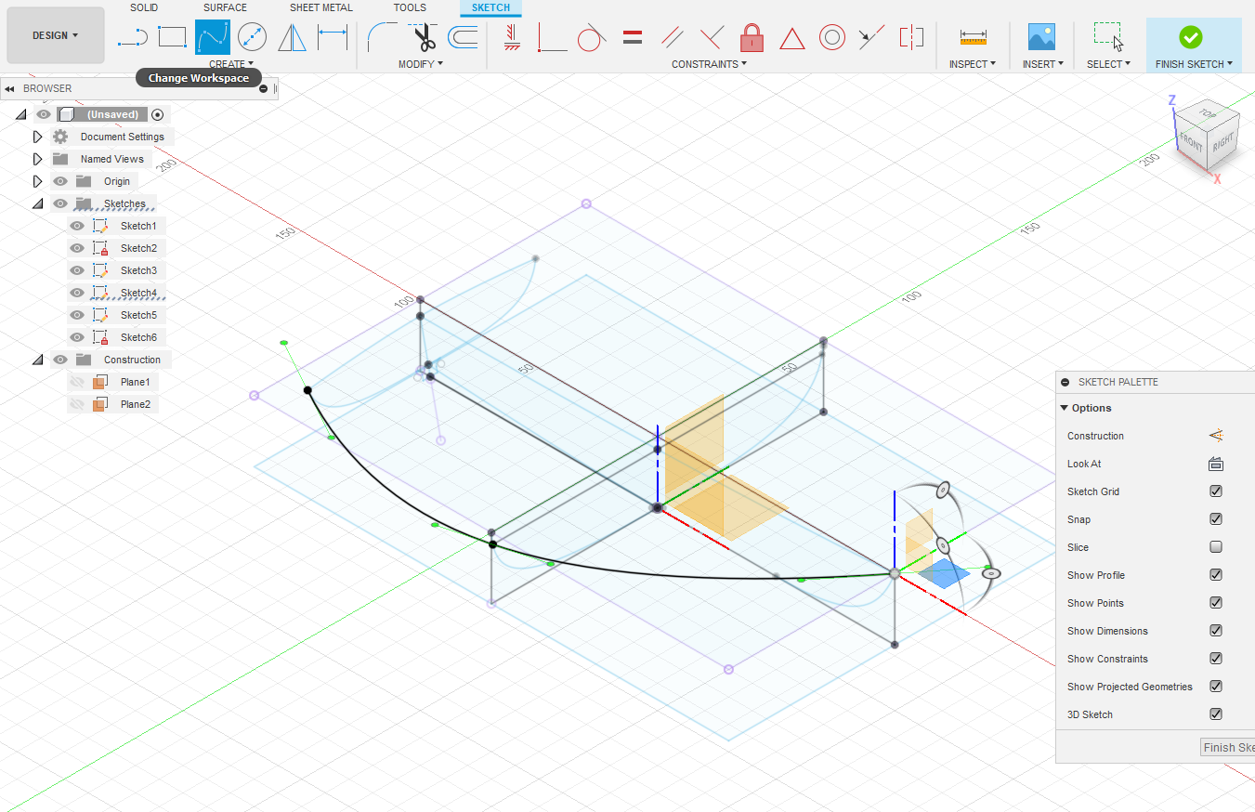Apply the Coincident constraint icon
Screen dimensions: 1255x812
click(x=552, y=37)
